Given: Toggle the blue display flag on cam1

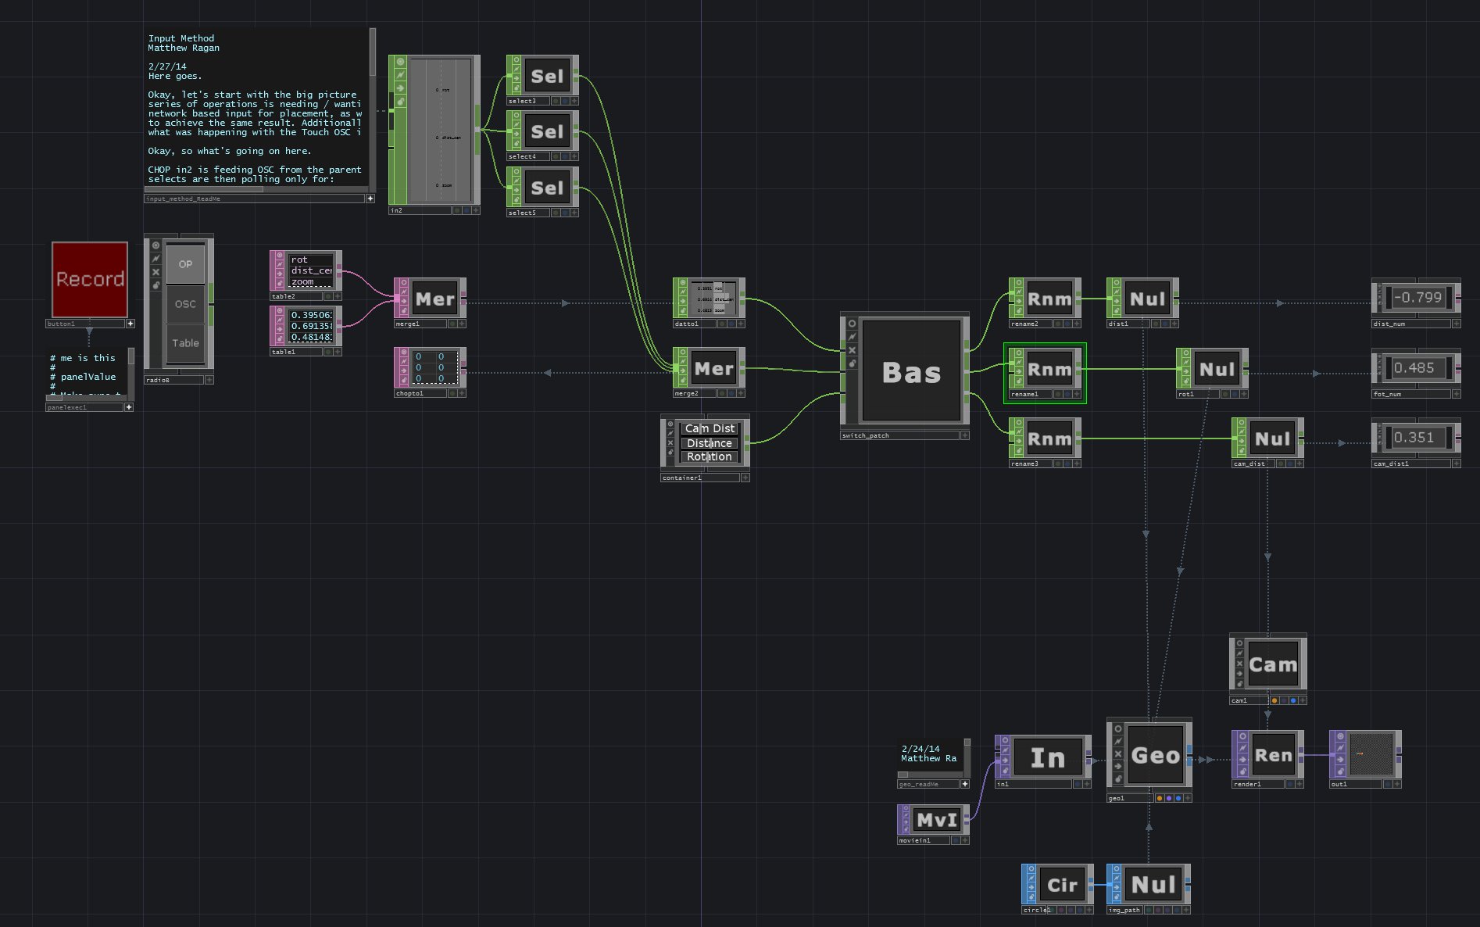Looking at the screenshot, I should 1293,700.
